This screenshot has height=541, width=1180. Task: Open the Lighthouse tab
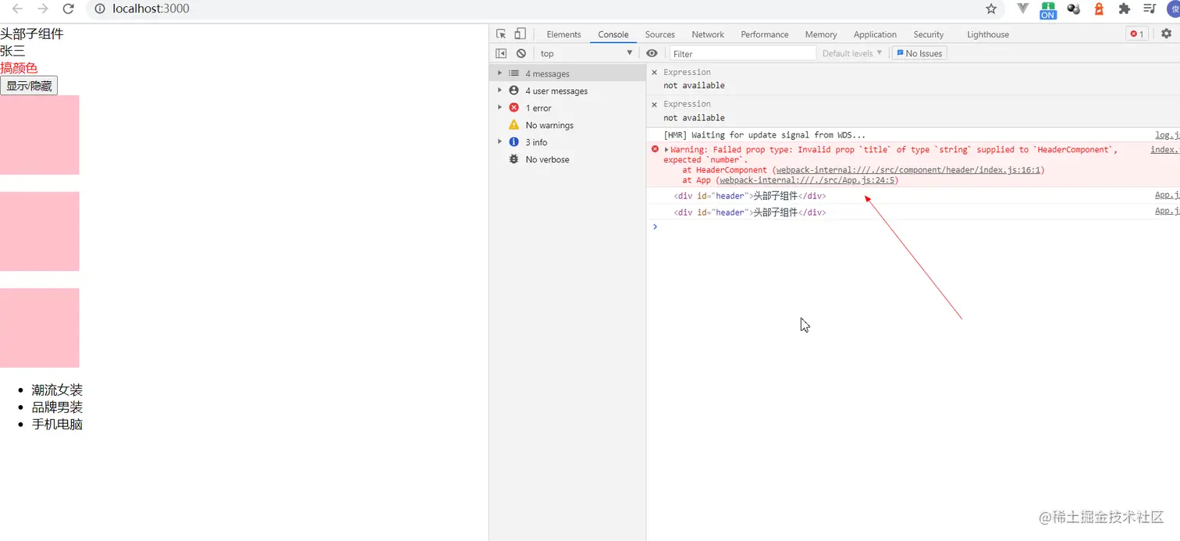click(988, 34)
